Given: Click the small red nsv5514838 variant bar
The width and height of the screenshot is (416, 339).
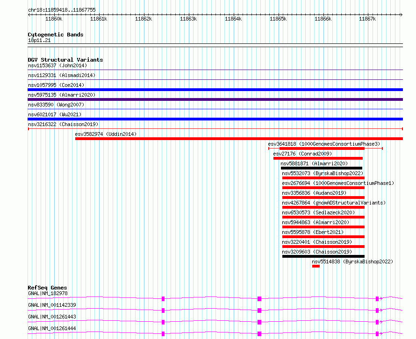Looking at the screenshot, I should click(x=316, y=266).
